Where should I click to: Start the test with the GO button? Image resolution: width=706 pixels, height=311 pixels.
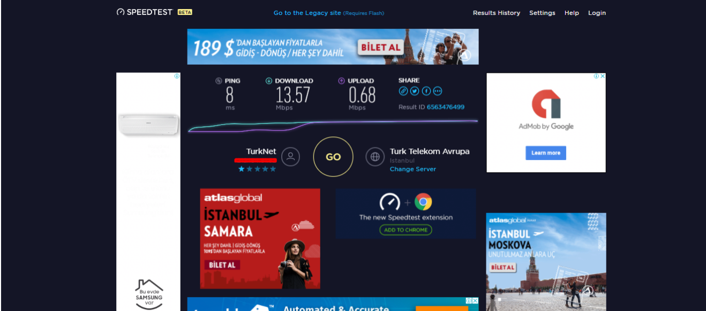(x=333, y=157)
